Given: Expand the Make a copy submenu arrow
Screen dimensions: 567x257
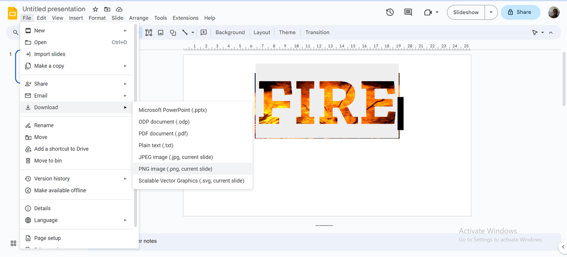Looking at the screenshot, I should pos(125,66).
